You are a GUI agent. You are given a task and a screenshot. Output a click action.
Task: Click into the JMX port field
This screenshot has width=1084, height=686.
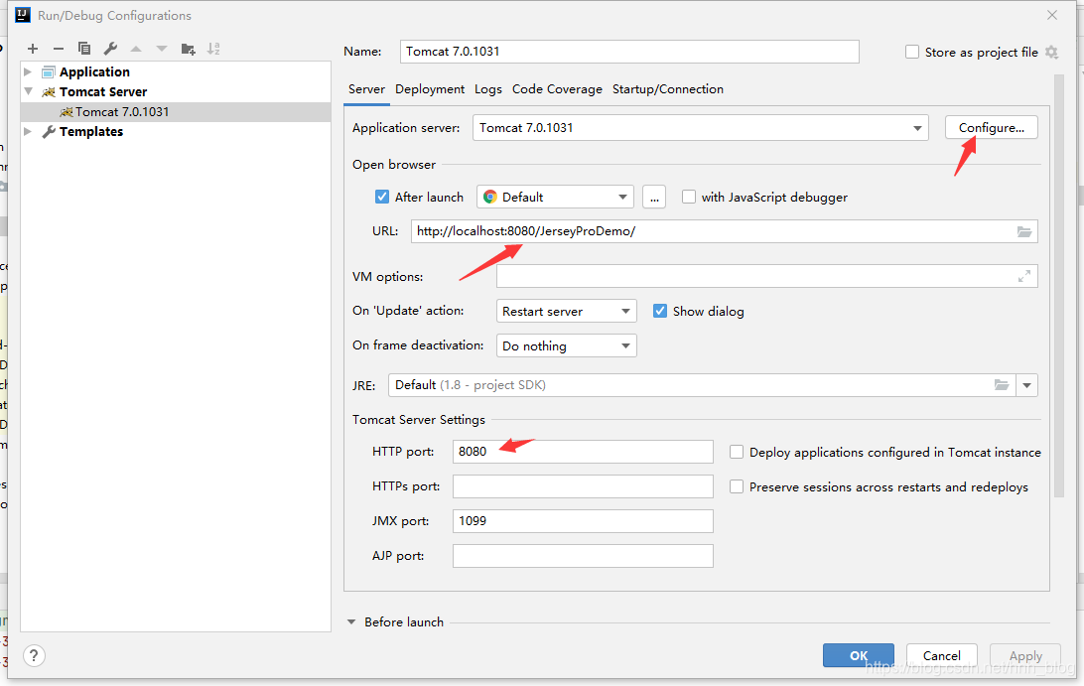(x=583, y=521)
